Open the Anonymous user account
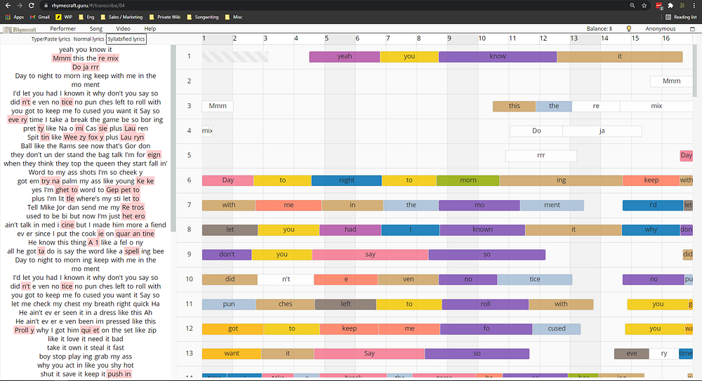 661,29
